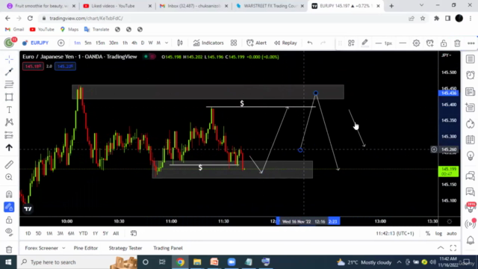Undo the last chart action

click(x=310, y=43)
